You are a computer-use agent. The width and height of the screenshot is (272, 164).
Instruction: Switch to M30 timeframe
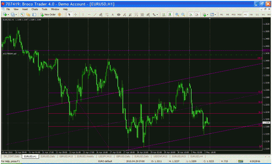click(239, 15)
